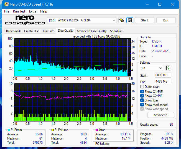181x149 pixels.
Task: Open the Help menu
Action: coord(44,11)
